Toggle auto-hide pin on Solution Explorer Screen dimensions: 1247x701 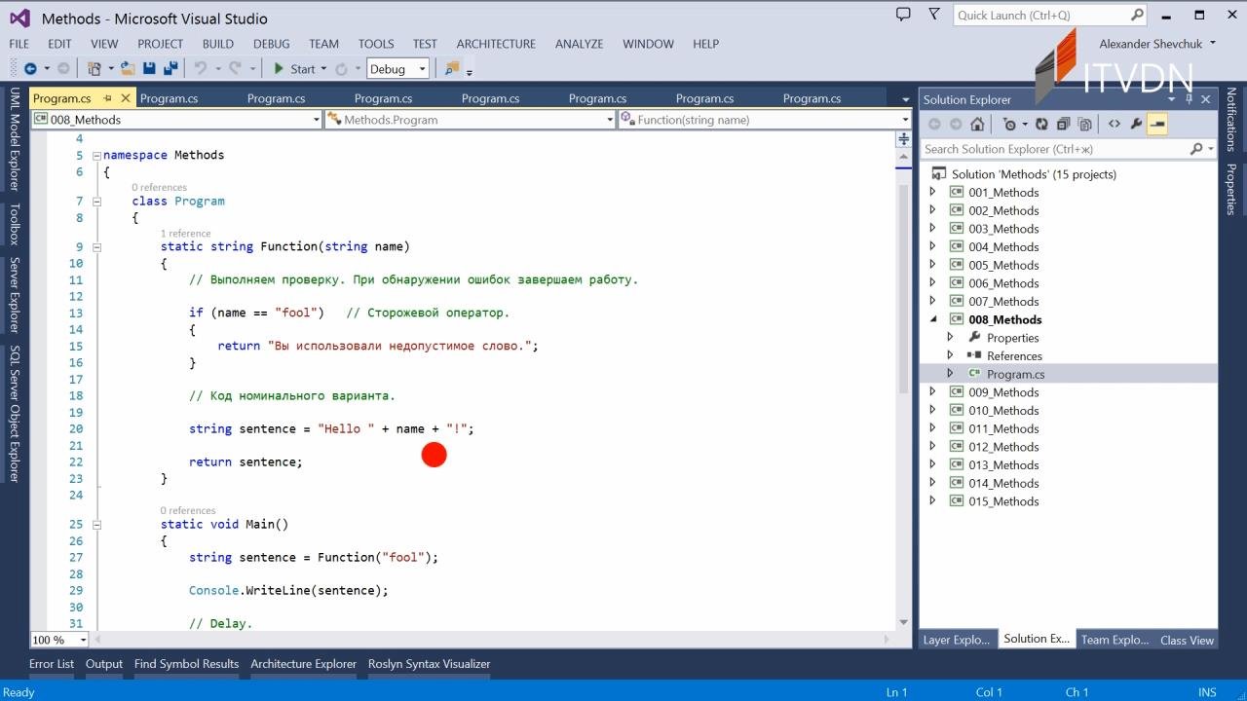click(1190, 99)
